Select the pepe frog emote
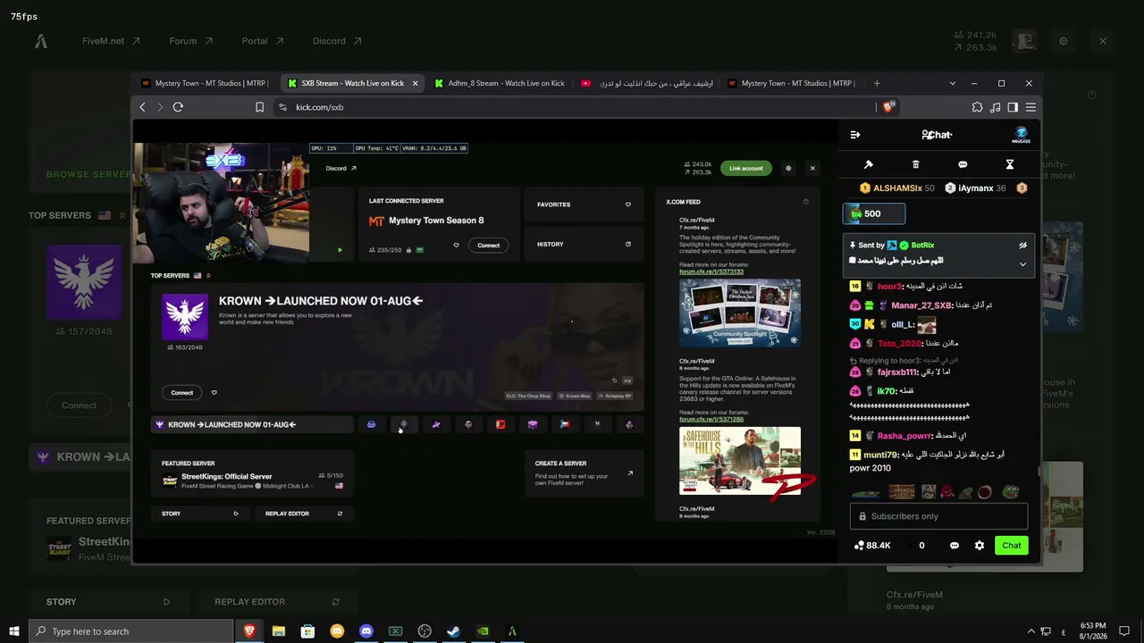This screenshot has width=1144, height=643. [1011, 491]
